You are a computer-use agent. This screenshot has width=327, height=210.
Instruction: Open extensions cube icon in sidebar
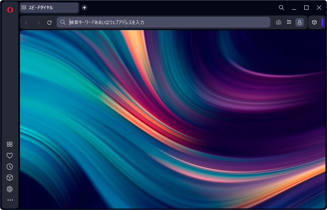click(x=10, y=178)
